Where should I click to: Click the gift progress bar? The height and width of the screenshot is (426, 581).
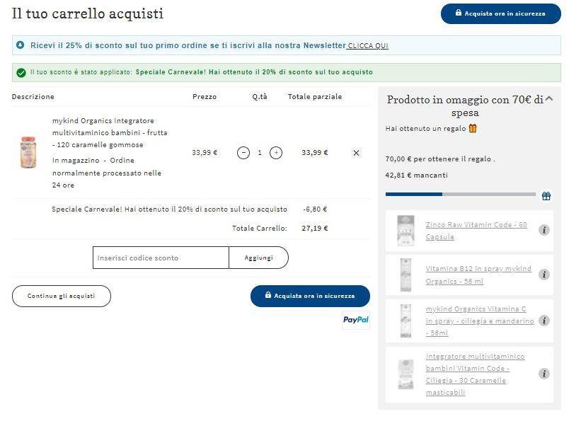[x=461, y=194]
